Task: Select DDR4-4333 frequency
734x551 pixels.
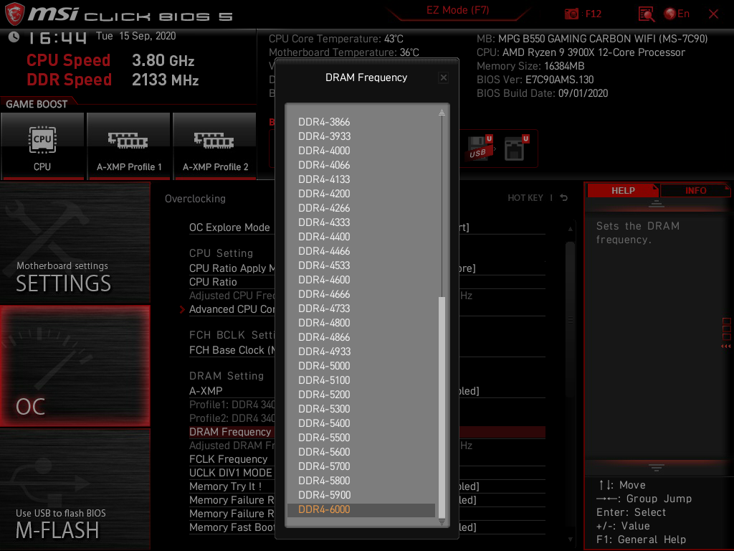Action: click(x=324, y=222)
